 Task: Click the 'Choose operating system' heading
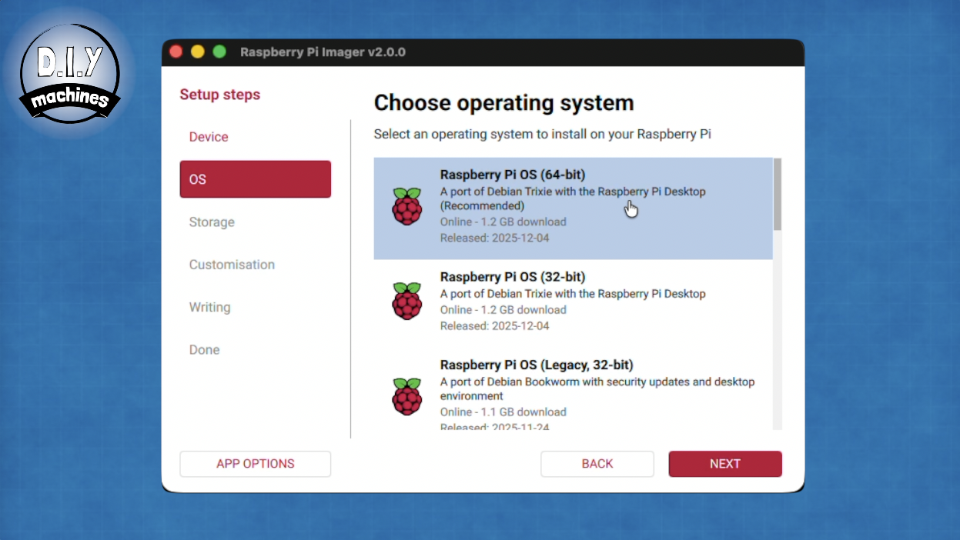503,103
